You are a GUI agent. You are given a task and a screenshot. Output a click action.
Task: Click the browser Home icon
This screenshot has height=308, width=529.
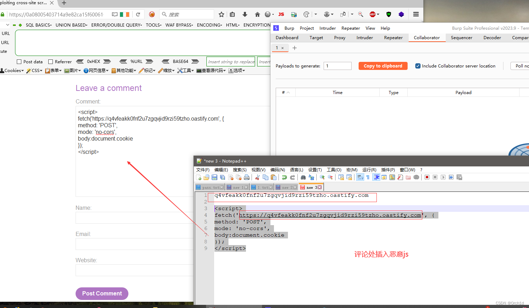pyautogui.click(x=258, y=14)
